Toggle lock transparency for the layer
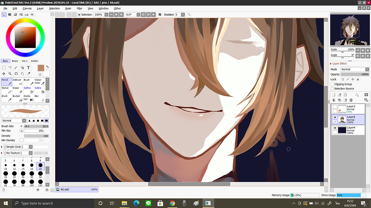 pyautogui.click(x=343, y=80)
